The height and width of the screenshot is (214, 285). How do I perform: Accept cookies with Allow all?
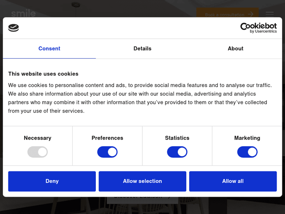point(233,181)
